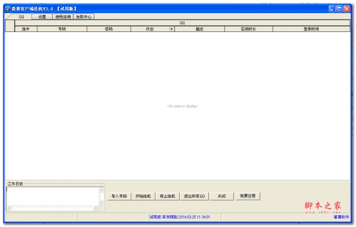
Task: Click log scrollbar down arrow
Action: click(x=101, y=203)
